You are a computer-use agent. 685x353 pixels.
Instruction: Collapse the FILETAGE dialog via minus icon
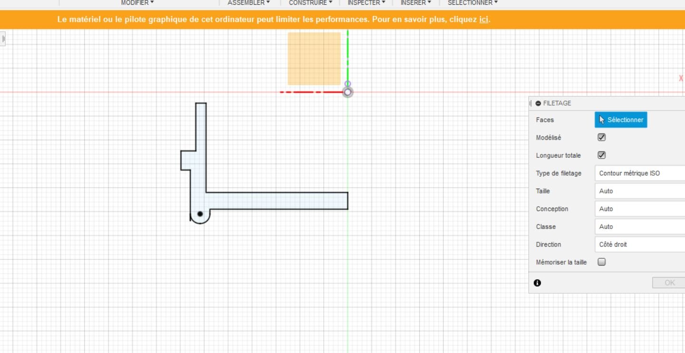click(x=538, y=103)
